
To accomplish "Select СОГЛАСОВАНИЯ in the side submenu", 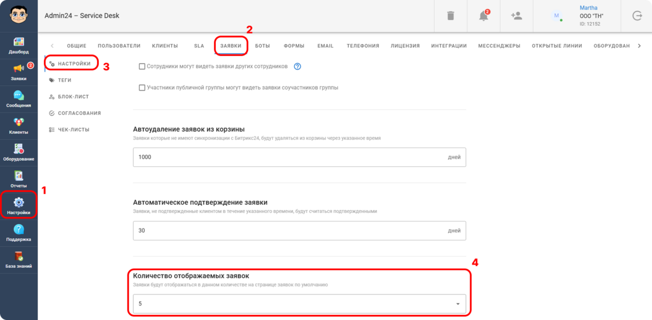I will pos(74,113).
